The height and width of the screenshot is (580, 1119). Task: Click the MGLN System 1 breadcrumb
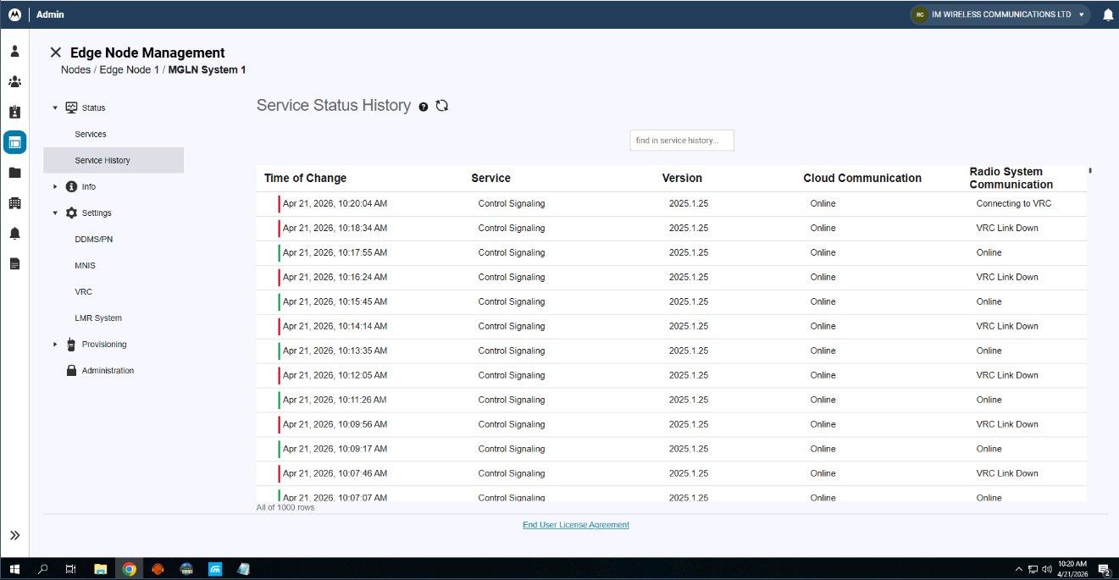[x=207, y=69]
